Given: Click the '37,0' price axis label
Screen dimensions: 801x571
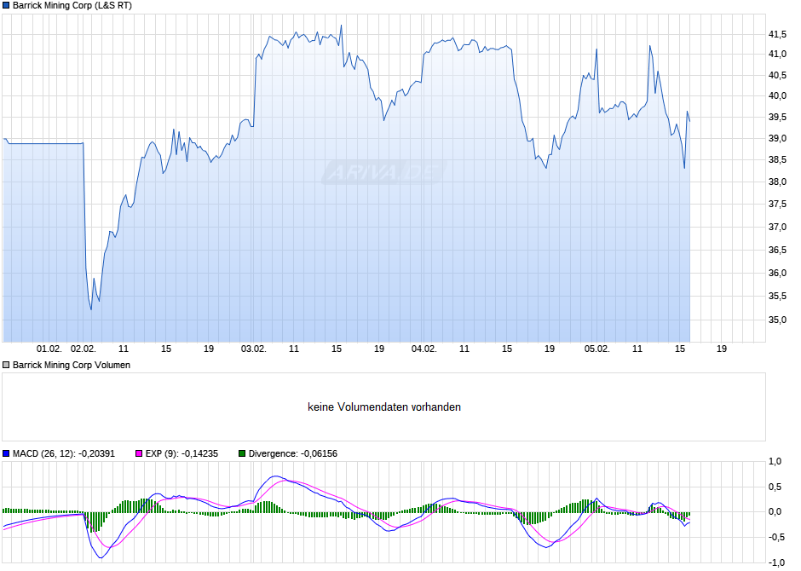Looking at the screenshot, I should (x=777, y=227).
